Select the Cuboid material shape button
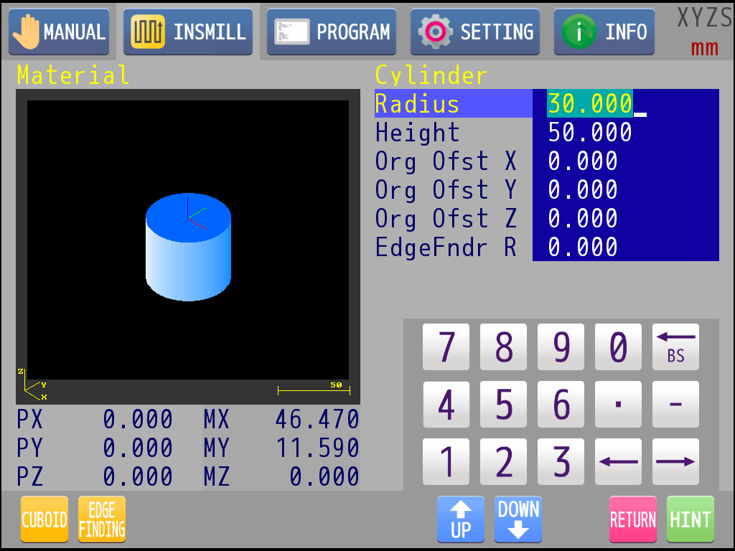 pyautogui.click(x=45, y=519)
